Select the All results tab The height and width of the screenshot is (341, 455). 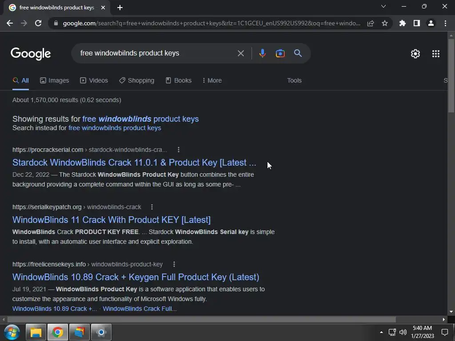[x=20, y=80]
